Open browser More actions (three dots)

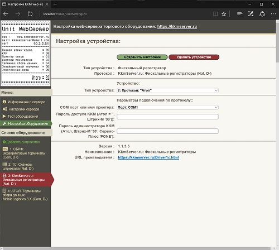coord(273,14)
